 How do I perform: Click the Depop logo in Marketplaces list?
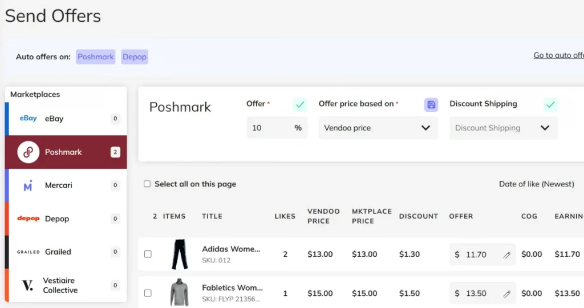(x=29, y=218)
